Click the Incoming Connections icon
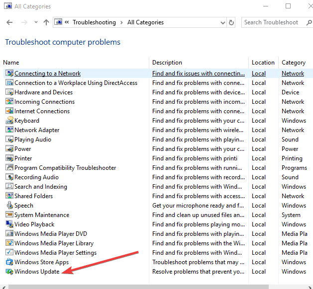Viewport: 313px width, 289px height. tap(9, 102)
